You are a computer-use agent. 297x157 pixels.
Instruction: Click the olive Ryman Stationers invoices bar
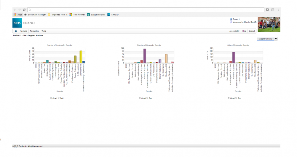[75, 59]
